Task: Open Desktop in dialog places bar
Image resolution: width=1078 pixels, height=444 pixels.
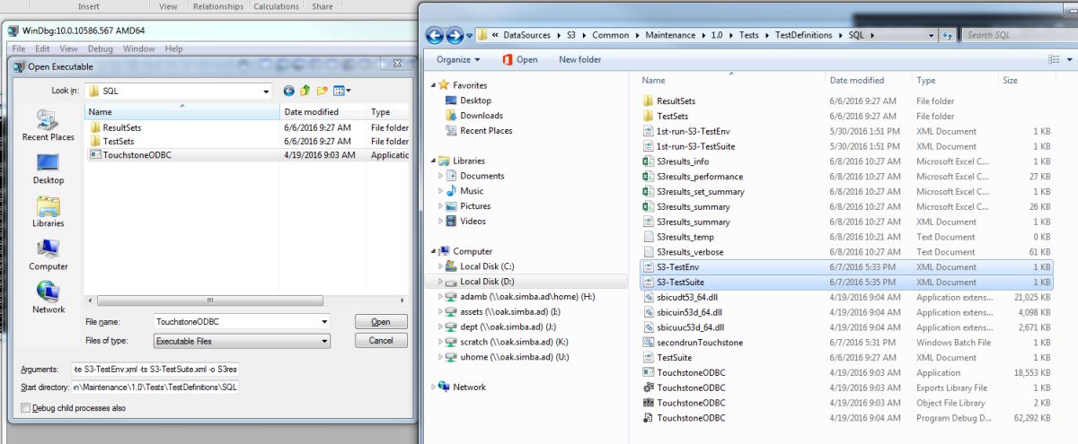Action: pos(49,169)
